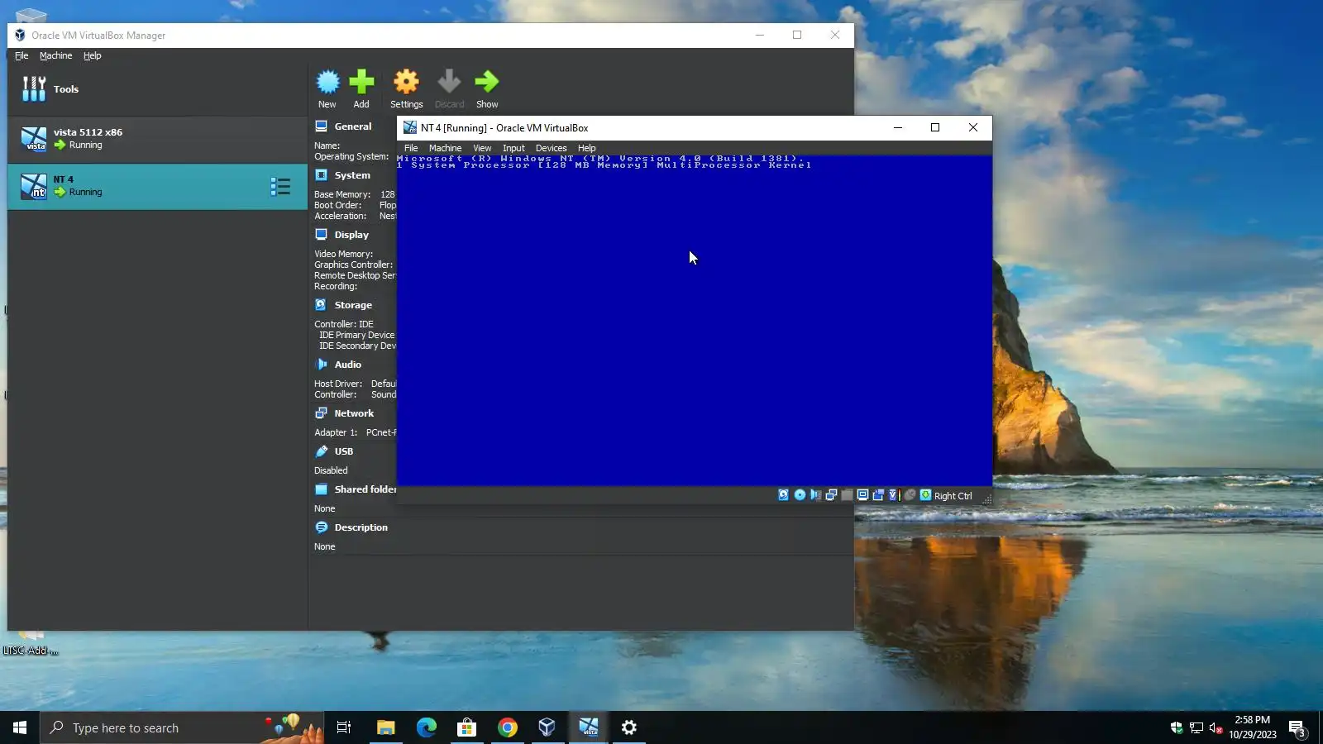Image resolution: width=1323 pixels, height=744 pixels.
Task: Click the 'Disabled' text under USB
Action: 331,470
